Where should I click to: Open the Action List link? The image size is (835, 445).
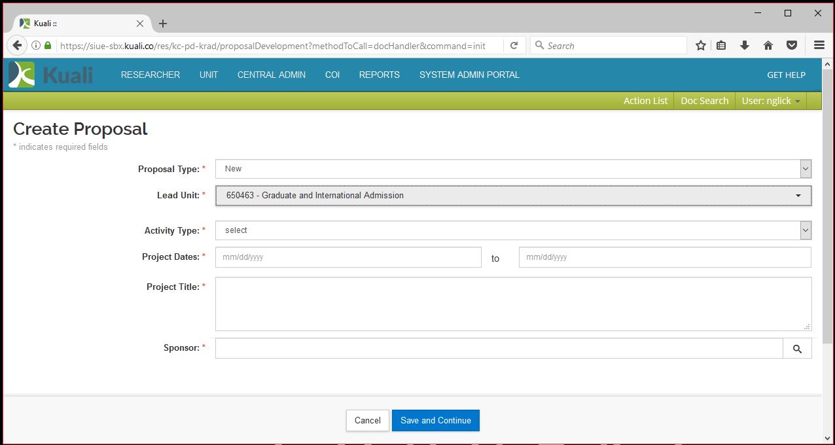pos(645,101)
